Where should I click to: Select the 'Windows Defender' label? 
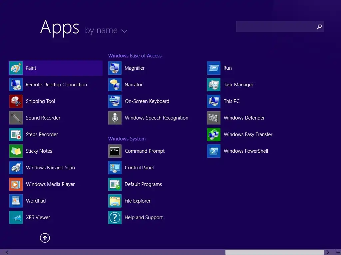pos(244,118)
